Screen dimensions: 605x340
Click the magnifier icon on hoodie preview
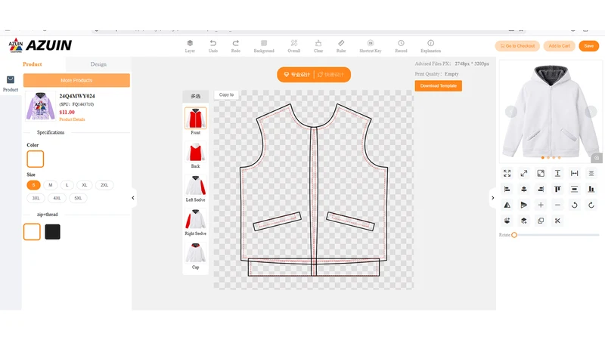(x=597, y=158)
